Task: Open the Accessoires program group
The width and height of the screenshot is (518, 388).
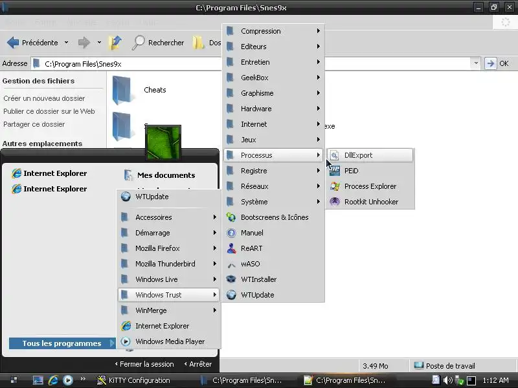Action: click(168, 217)
